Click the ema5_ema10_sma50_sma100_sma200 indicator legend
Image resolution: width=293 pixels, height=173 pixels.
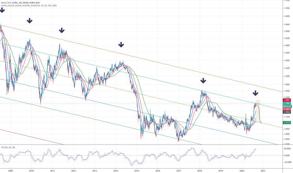29,5
